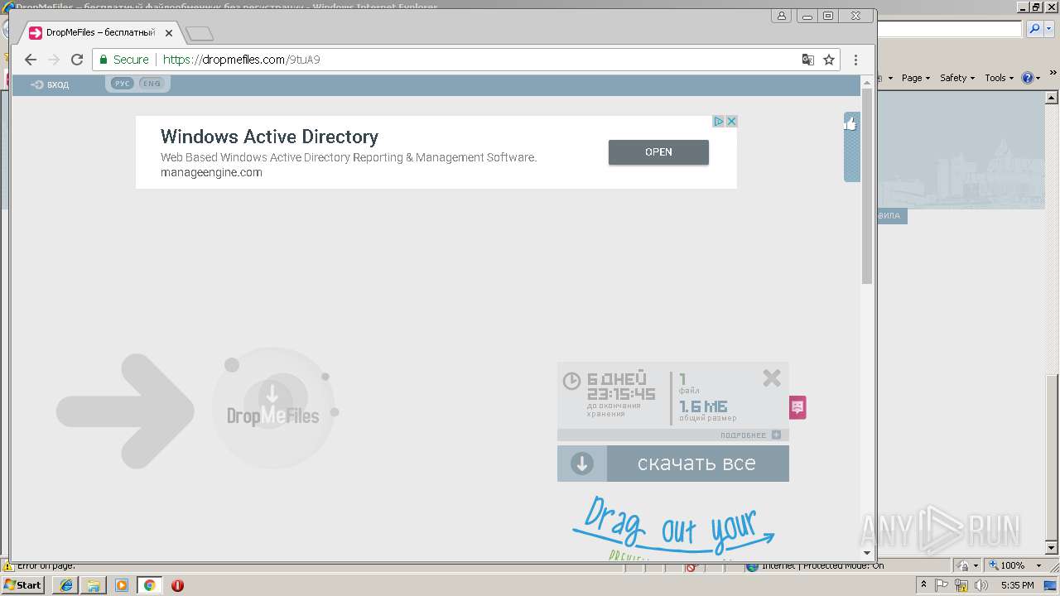
Task: Click the scroll-down arrow of page scrollbar
Action: pos(867,552)
